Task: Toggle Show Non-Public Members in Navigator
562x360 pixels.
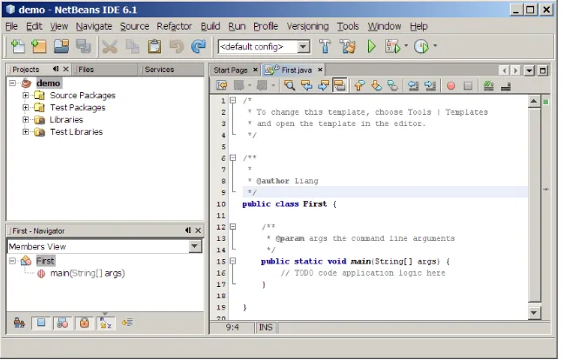Action: pos(84,323)
